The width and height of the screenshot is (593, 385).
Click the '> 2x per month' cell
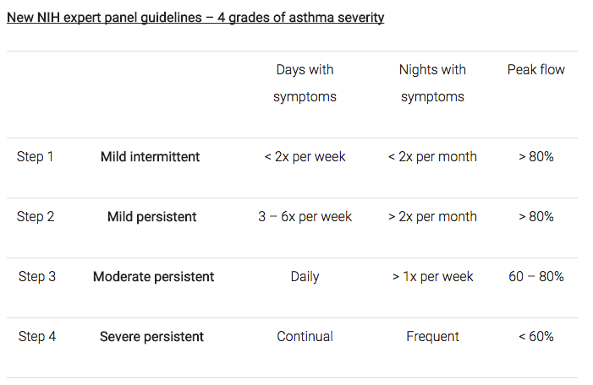[432, 217]
